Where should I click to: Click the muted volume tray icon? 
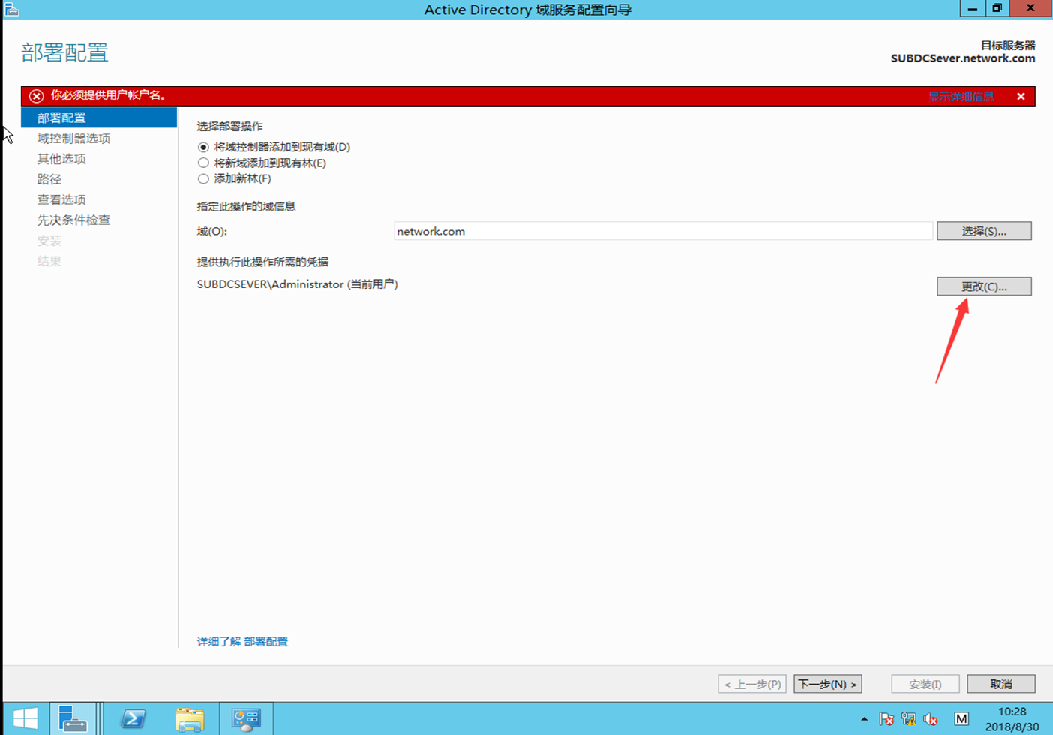tap(931, 719)
